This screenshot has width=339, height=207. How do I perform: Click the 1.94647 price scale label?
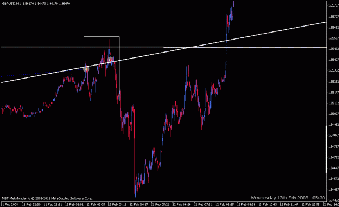coord(334,168)
